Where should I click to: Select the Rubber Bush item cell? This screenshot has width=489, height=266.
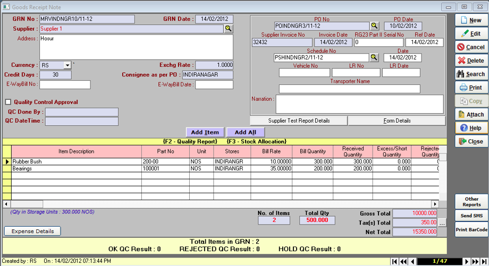point(77,161)
